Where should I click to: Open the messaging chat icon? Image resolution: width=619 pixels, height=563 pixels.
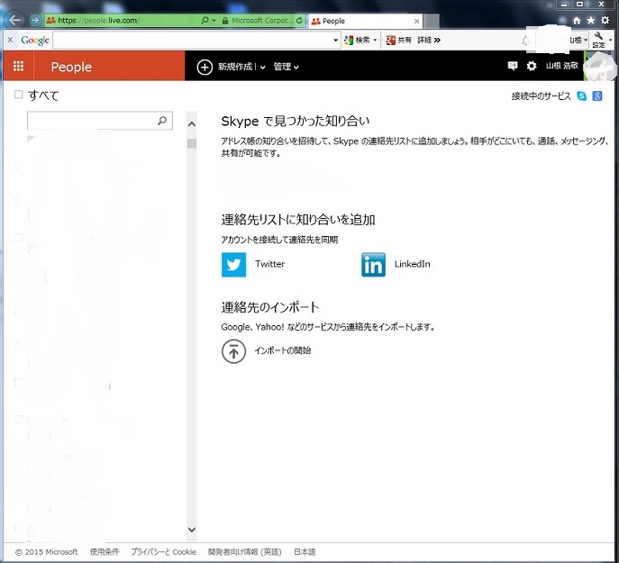tap(512, 66)
